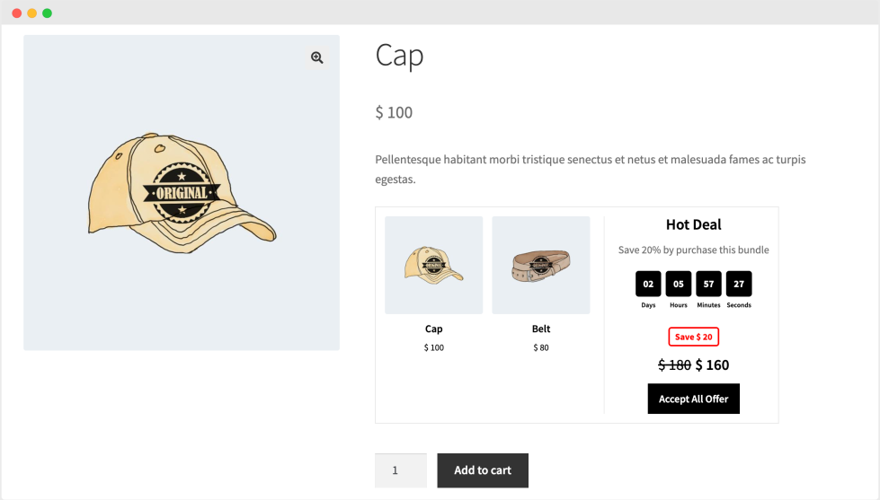Select the Belt bundle thumbnail
The height and width of the screenshot is (500, 880).
(540, 265)
